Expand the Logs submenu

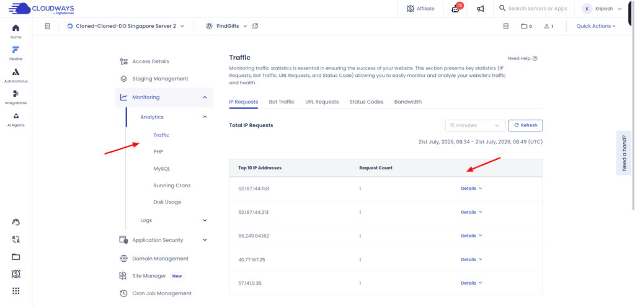[205, 220]
